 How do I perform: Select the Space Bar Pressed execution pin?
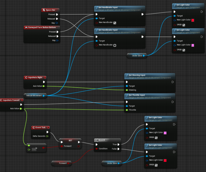(x=57, y=14)
